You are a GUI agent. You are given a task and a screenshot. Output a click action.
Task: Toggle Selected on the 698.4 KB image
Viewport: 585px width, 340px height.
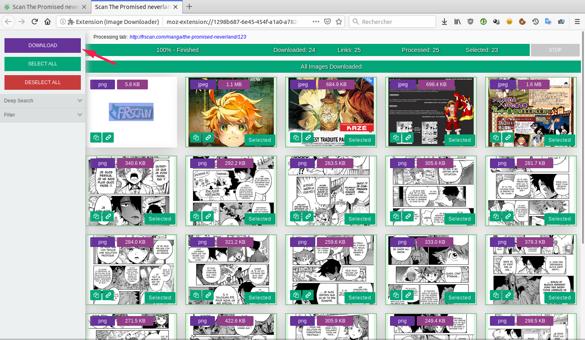460,140
